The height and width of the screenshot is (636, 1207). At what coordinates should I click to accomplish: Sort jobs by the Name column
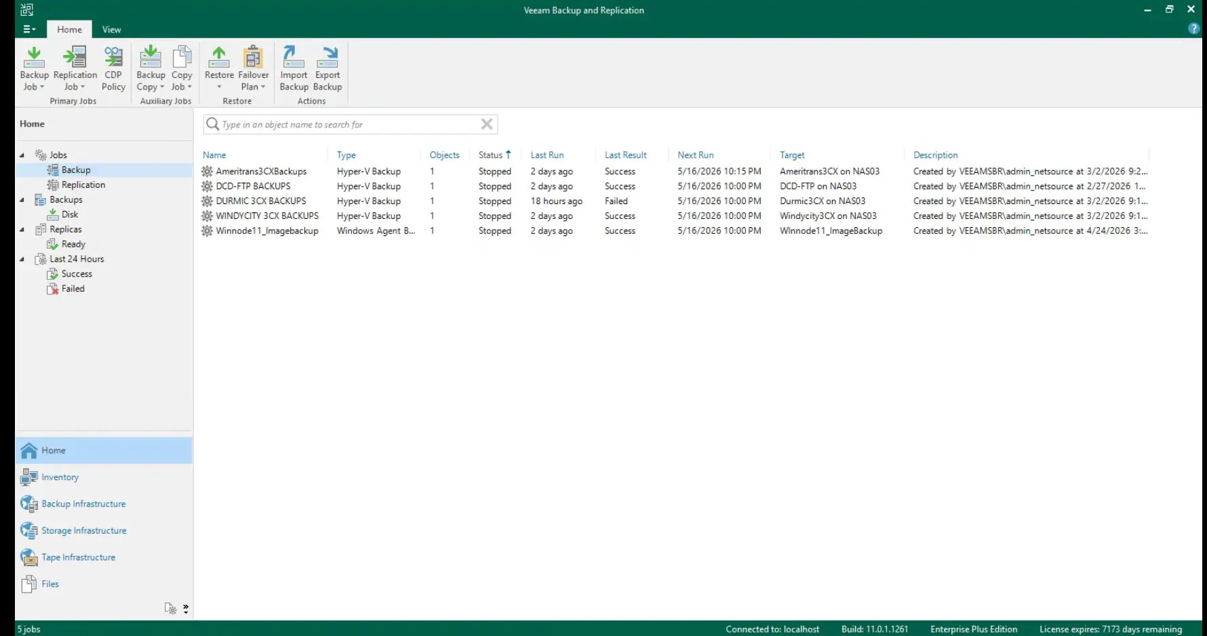[214, 155]
